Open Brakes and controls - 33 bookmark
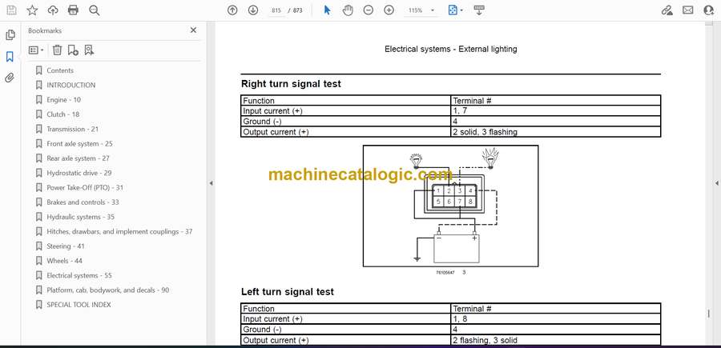This screenshot has height=348, width=721. pos(83,202)
